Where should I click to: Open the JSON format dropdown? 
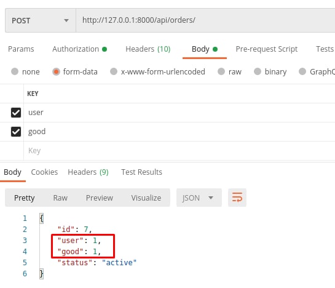point(199,198)
